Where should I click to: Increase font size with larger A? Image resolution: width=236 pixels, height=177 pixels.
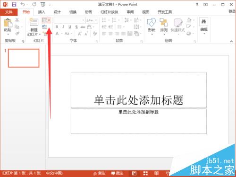click(80, 34)
